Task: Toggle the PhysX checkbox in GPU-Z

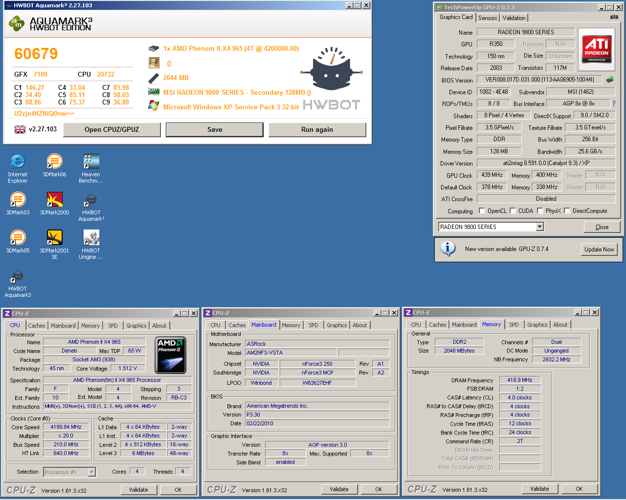Action: pyautogui.click(x=540, y=210)
